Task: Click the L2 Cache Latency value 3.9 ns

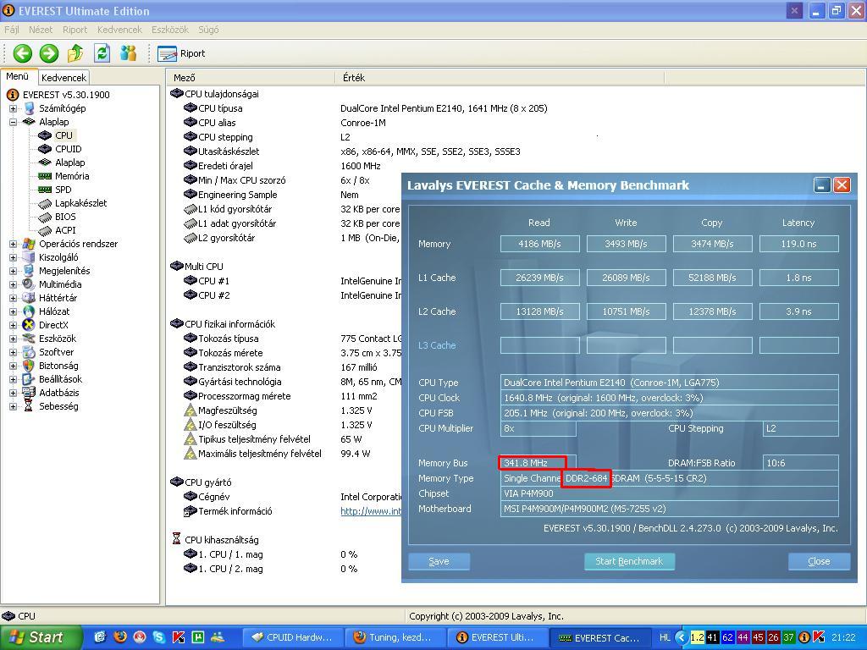Action: click(x=798, y=311)
